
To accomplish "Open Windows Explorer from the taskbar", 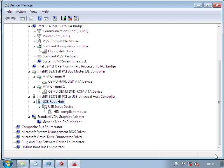I will click(x=23, y=164).
